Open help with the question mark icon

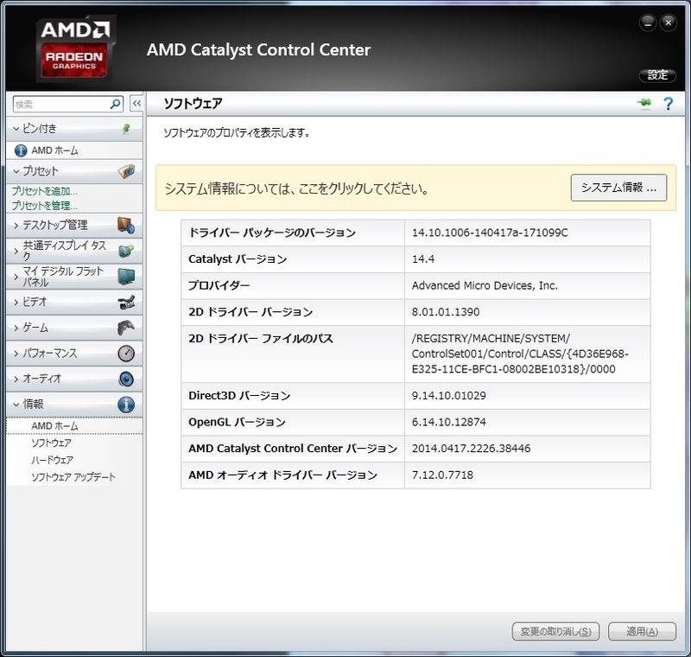click(668, 104)
